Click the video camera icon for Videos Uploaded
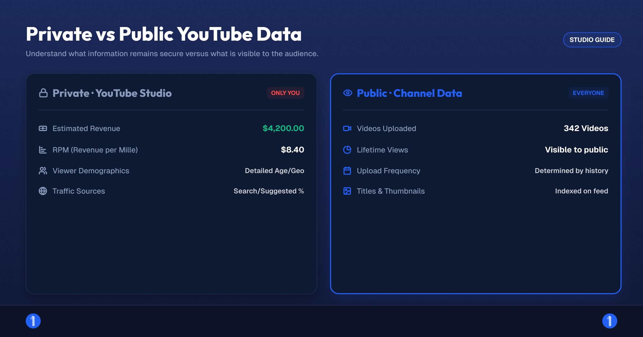 click(347, 128)
